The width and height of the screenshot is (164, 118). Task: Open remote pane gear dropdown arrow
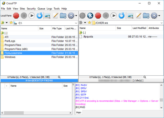click(159, 16)
